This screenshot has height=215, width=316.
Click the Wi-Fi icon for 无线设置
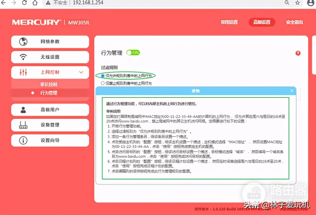pyautogui.click(x=23, y=57)
